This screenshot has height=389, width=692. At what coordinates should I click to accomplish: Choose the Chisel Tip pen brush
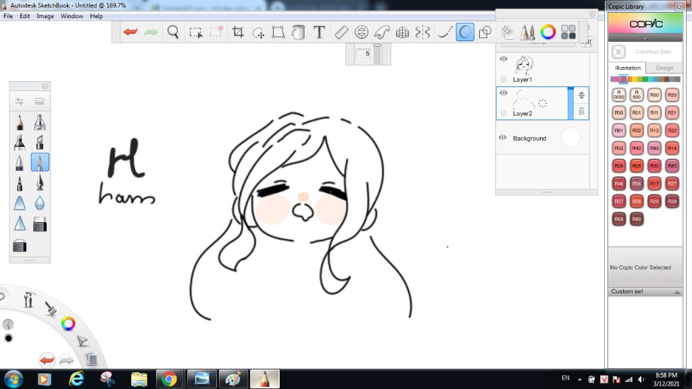pos(40,142)
